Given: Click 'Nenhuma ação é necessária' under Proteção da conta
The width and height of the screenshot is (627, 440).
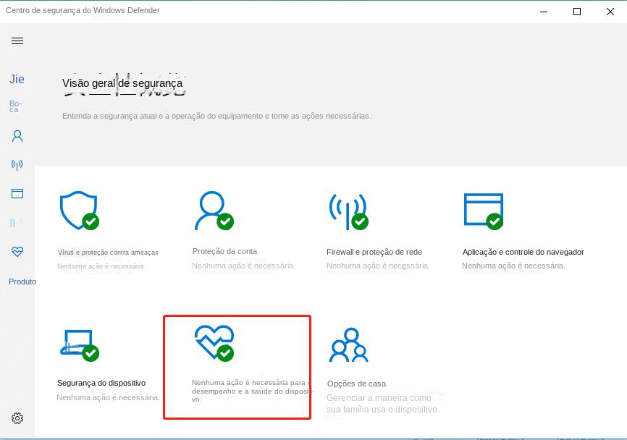Looking at the screenshot, I should (243, 266).
